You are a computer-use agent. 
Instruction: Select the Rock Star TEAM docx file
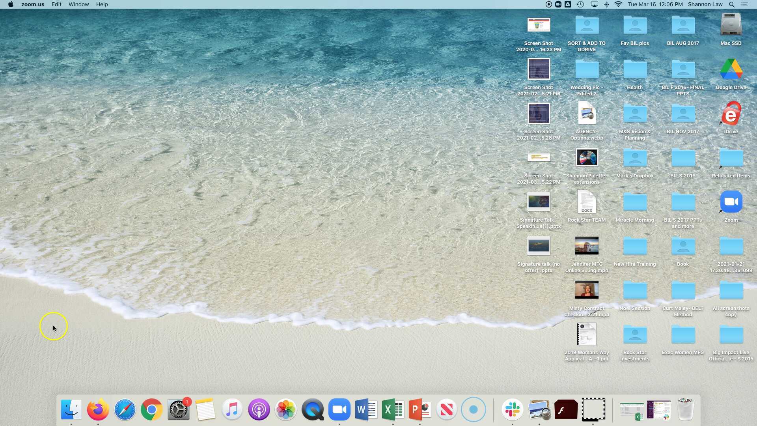coord(587,202)
